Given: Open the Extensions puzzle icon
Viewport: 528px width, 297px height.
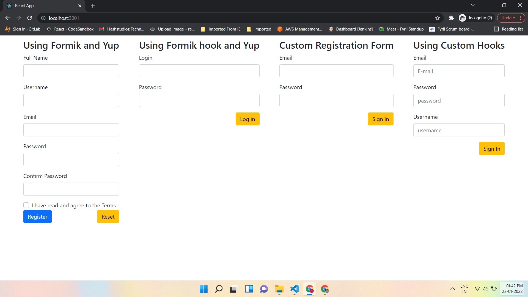Looking at the screenshot, I should point(451,18).
